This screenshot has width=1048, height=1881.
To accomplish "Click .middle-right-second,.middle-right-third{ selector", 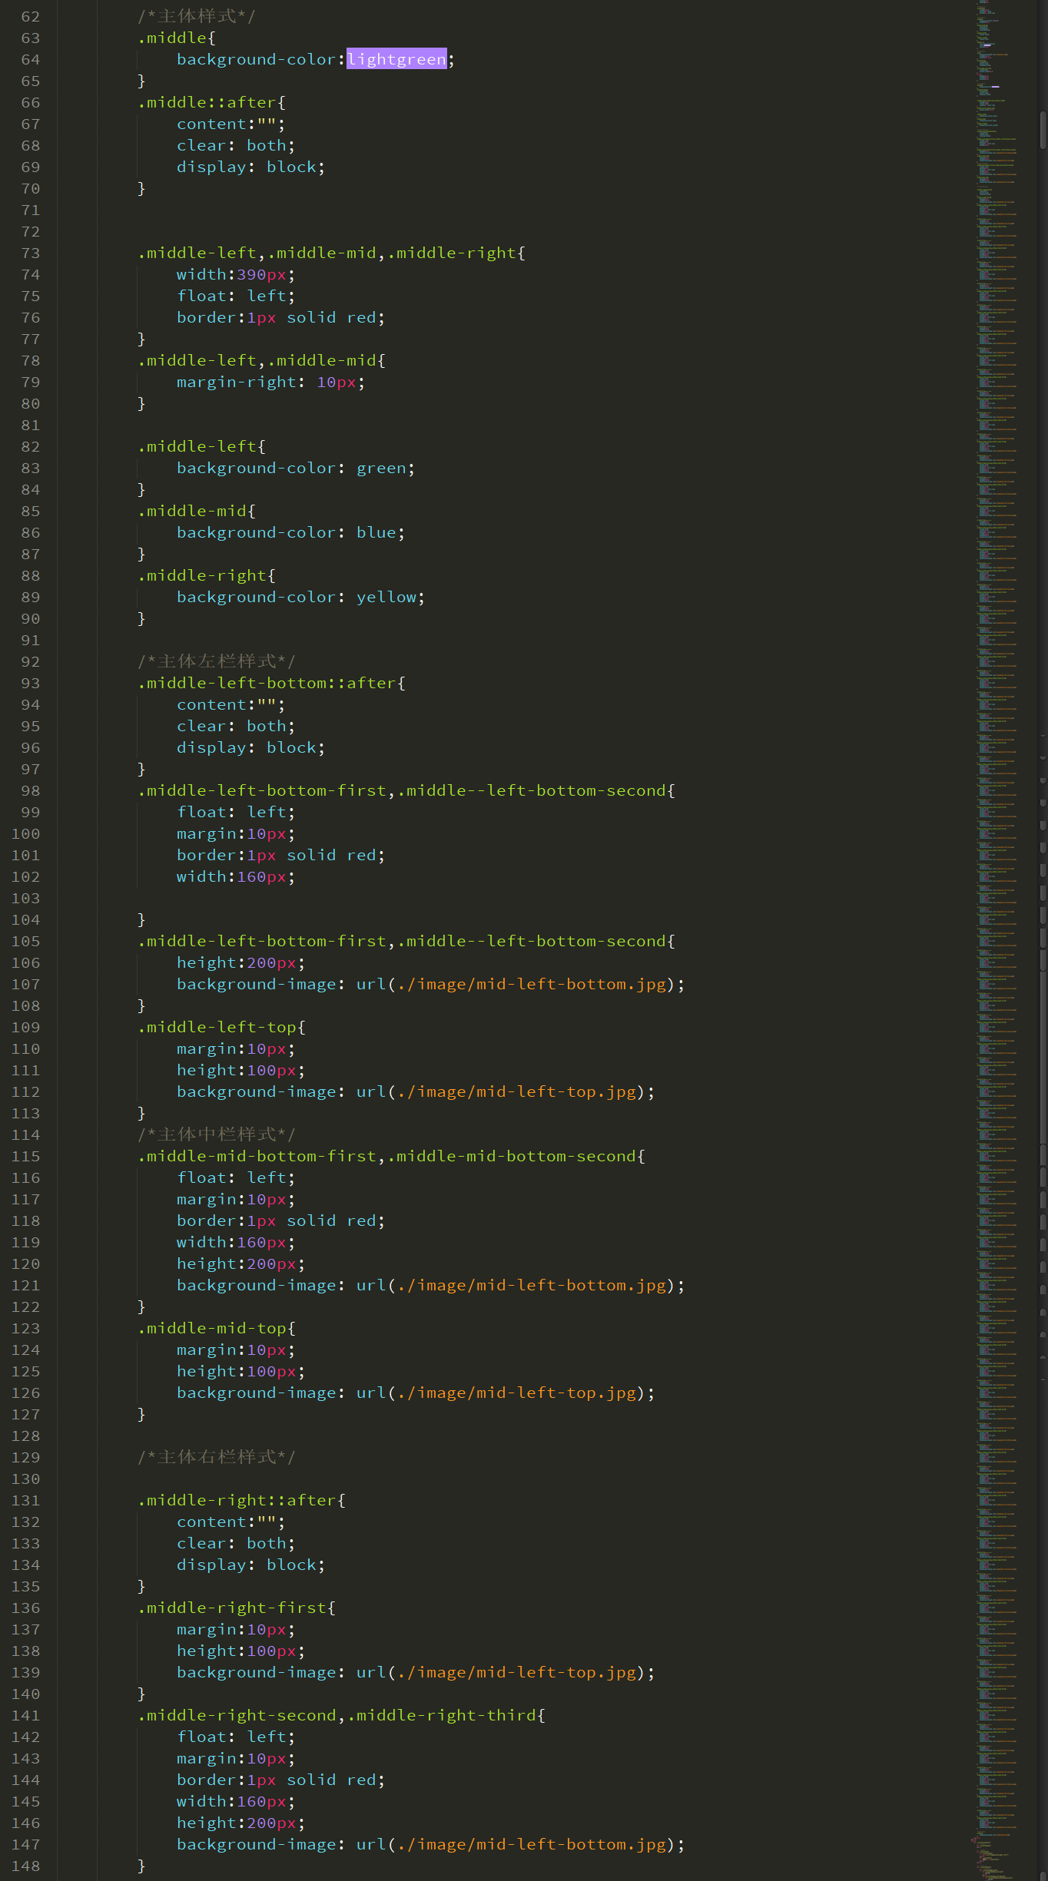I will [341, 1715].
